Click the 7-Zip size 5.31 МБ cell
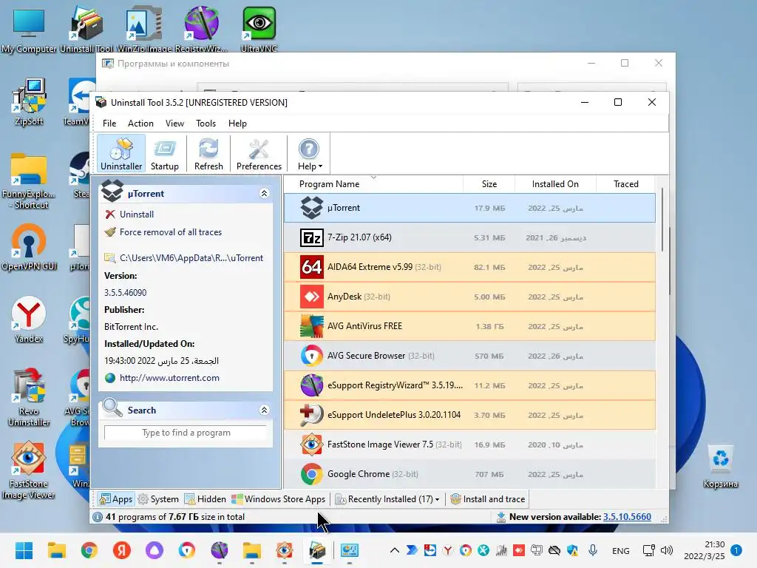This screenshot has width=757, height=568. pyautogui.click(x=489, y=237)
